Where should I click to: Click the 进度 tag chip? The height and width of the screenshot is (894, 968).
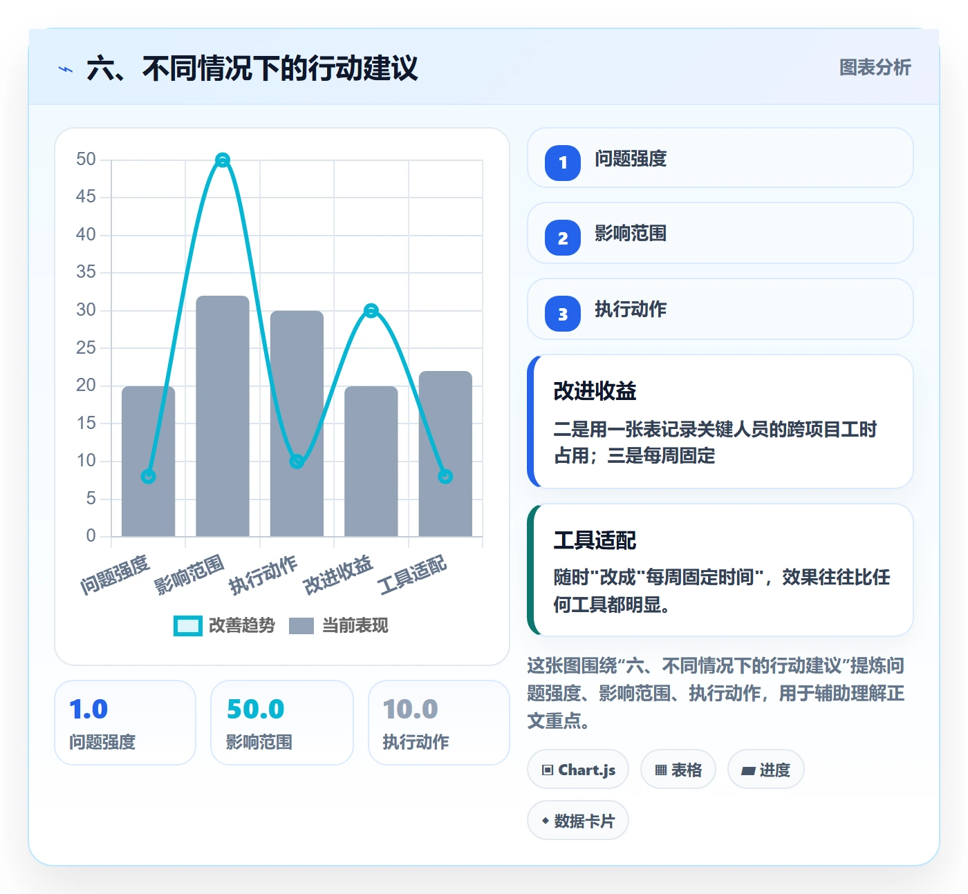click(765, 769)
